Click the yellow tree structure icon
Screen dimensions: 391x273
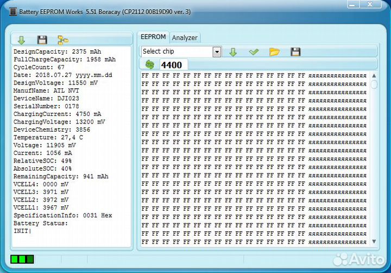pos(63,40)
